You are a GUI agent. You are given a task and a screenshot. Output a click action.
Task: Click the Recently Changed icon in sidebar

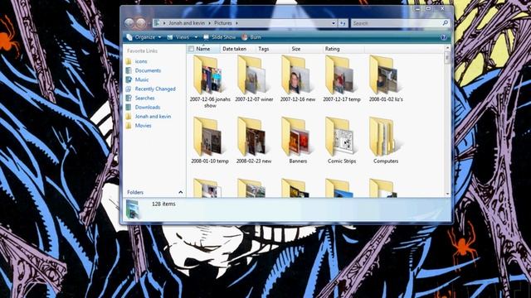[129, 89]
